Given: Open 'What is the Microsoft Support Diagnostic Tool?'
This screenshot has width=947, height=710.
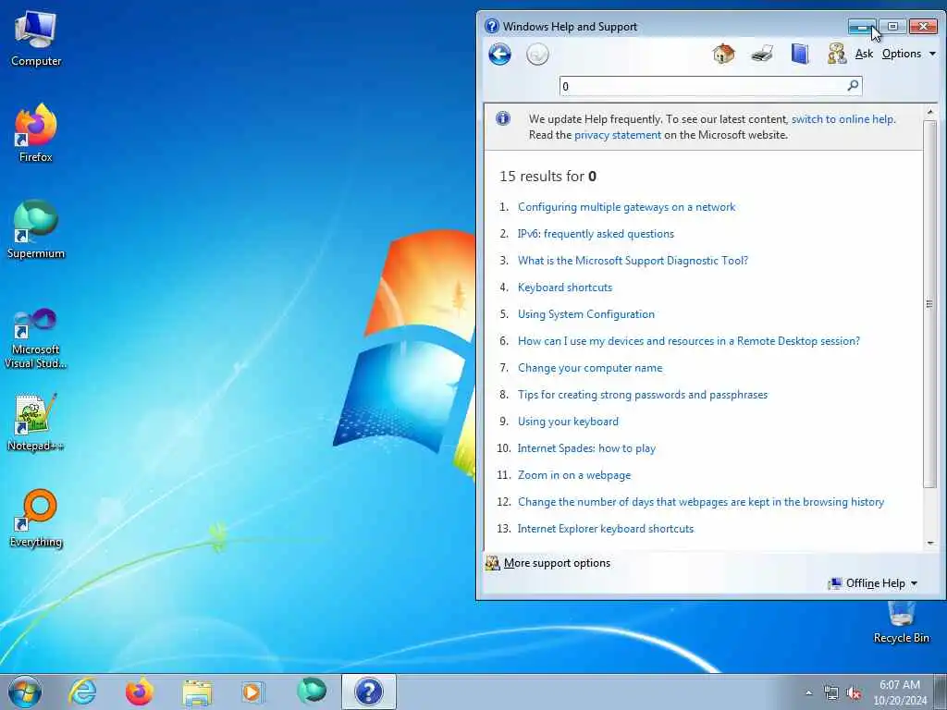Looking at the screenshot, I should (x=633, y=260).
